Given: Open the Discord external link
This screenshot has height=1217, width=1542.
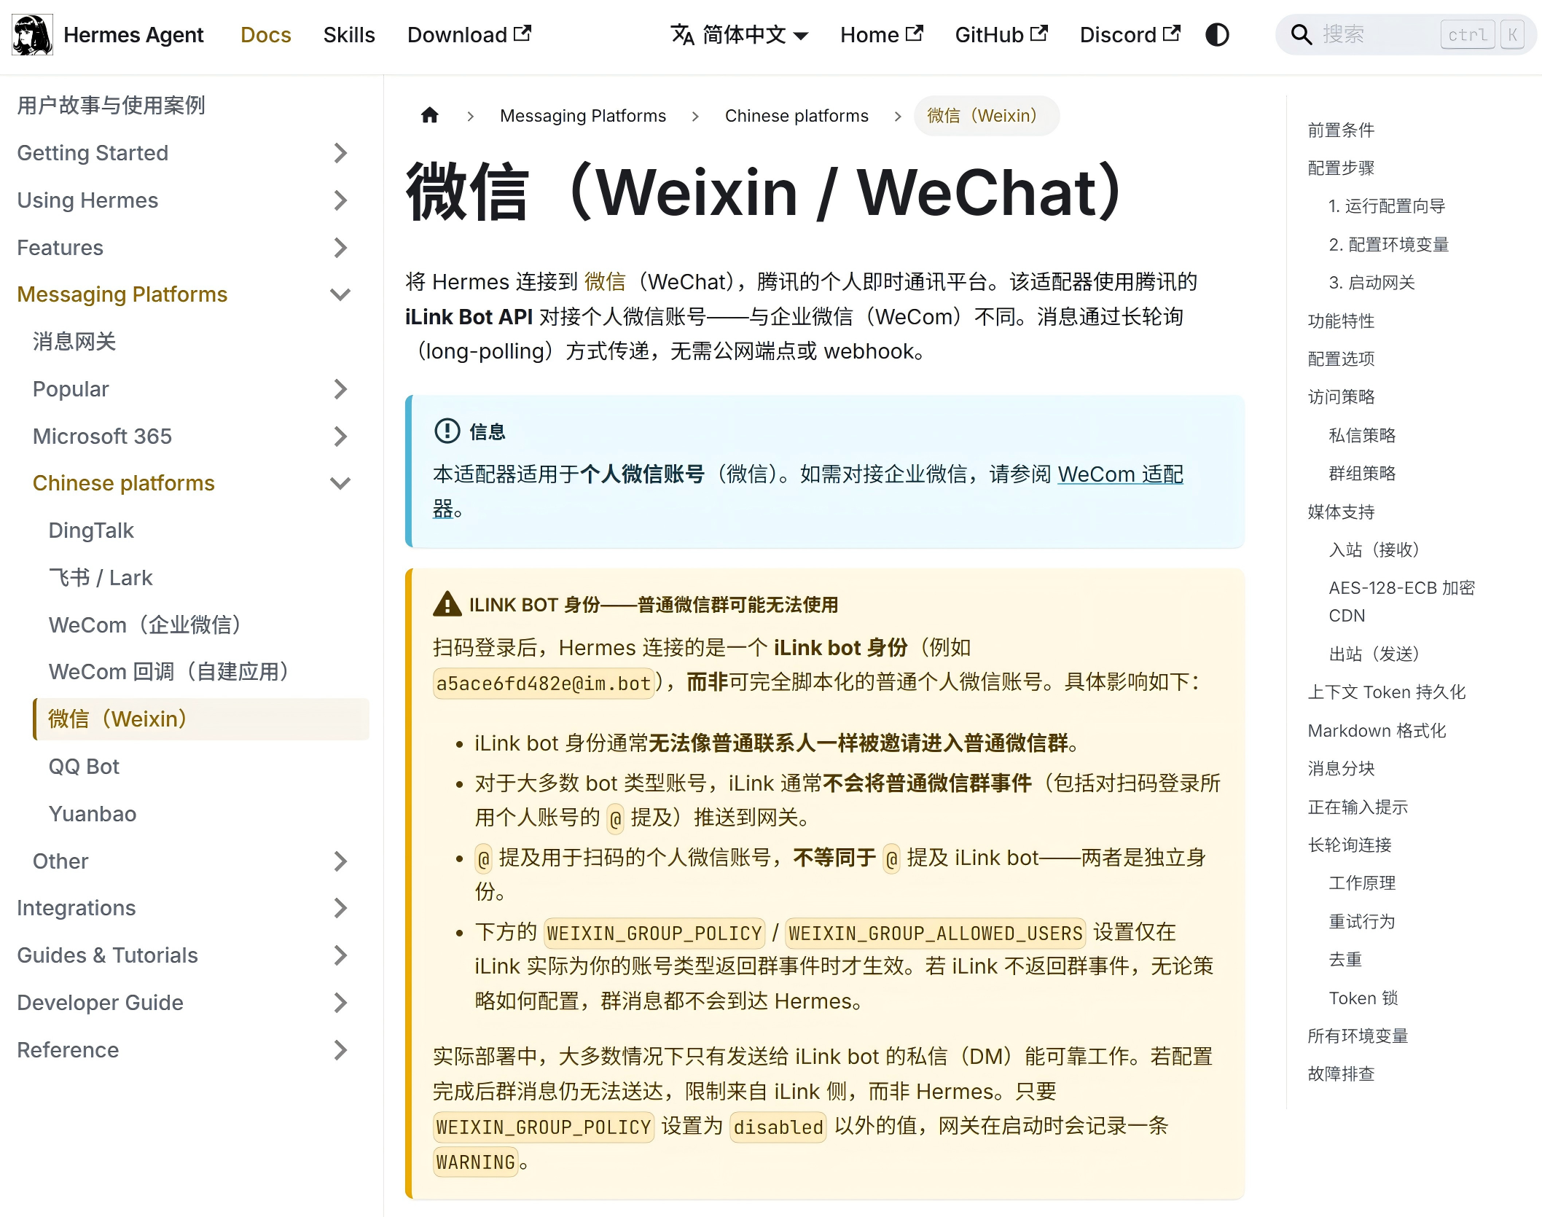Looking at the screenshot, I should click(x=1130, y=35).
